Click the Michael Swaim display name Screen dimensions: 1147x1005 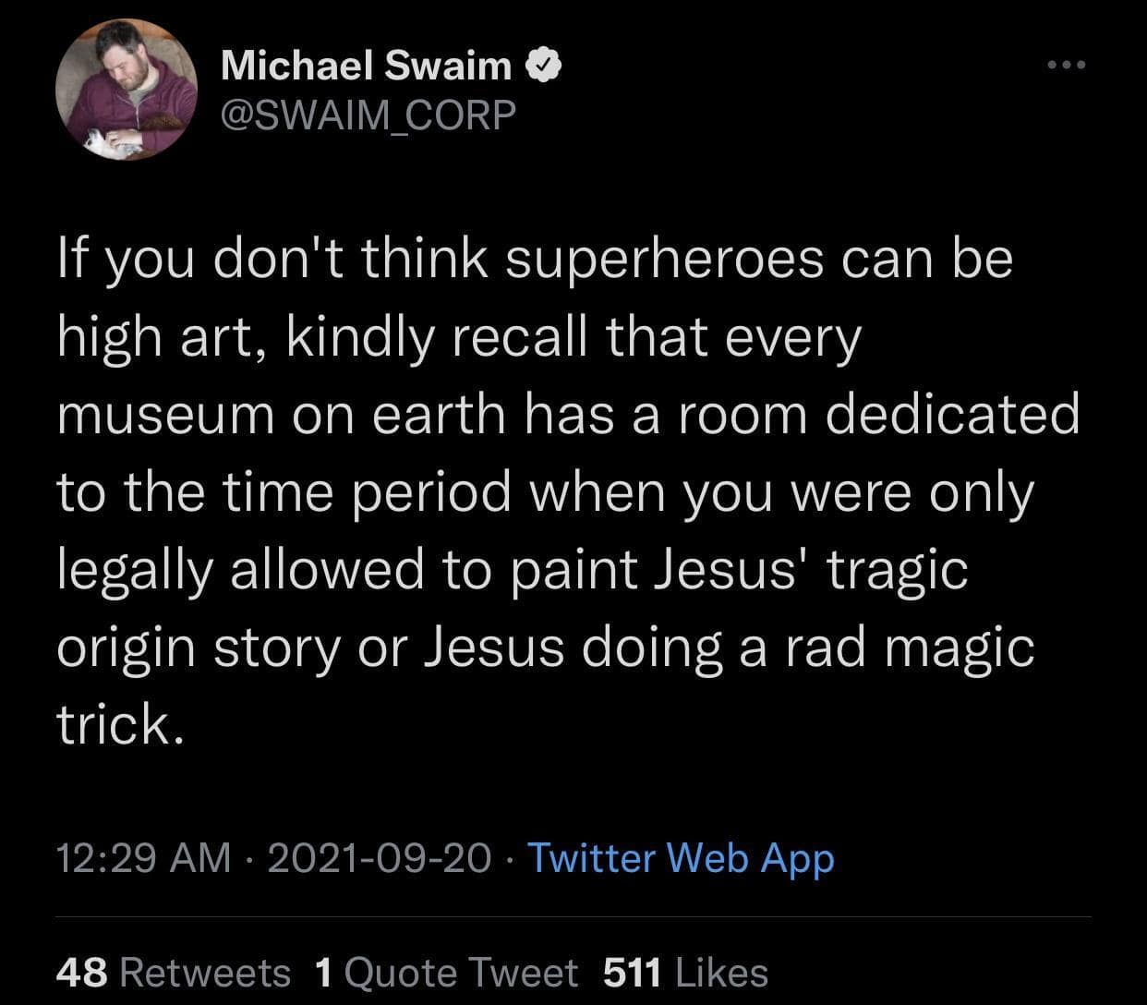click(x=366, y=66)
